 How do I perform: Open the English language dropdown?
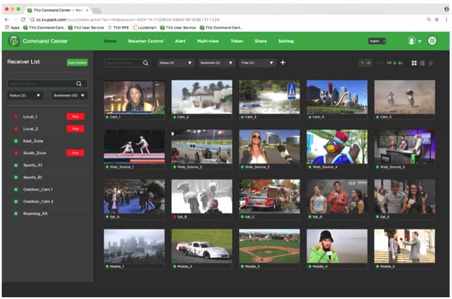click(377, 41)
